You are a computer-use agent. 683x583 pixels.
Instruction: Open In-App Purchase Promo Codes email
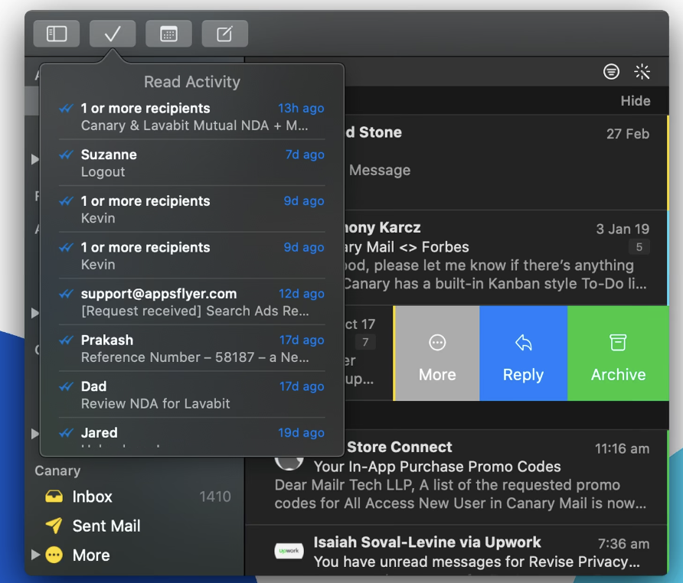[x=456, y=477]
